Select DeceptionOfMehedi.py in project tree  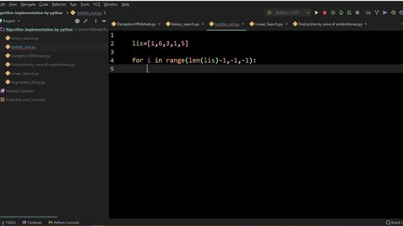(31, 56)
